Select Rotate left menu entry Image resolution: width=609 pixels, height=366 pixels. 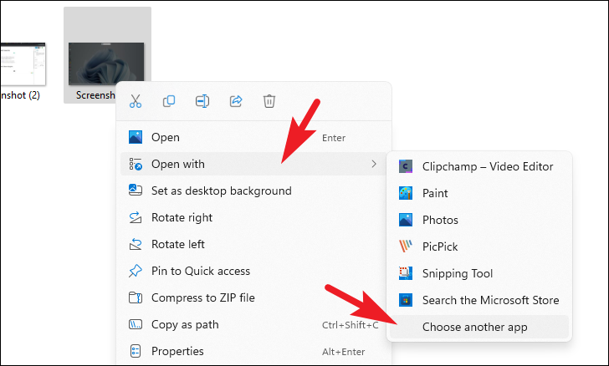pyautogui.click(x=253, y=244)
